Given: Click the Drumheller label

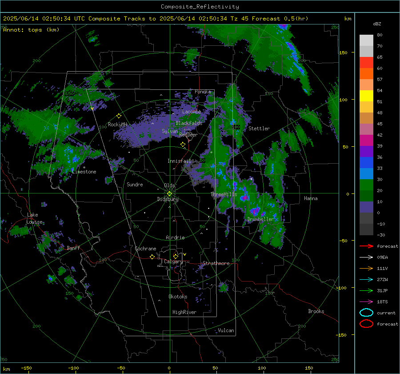Looking at the screenshot, I should point(260,219).
